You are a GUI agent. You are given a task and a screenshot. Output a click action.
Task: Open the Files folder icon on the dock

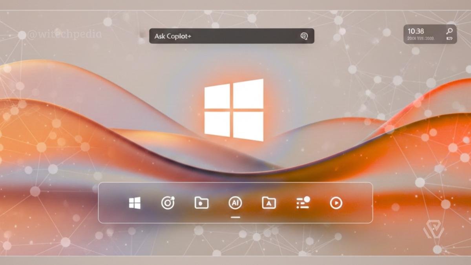pyautogui.click(x=201, y=203)
